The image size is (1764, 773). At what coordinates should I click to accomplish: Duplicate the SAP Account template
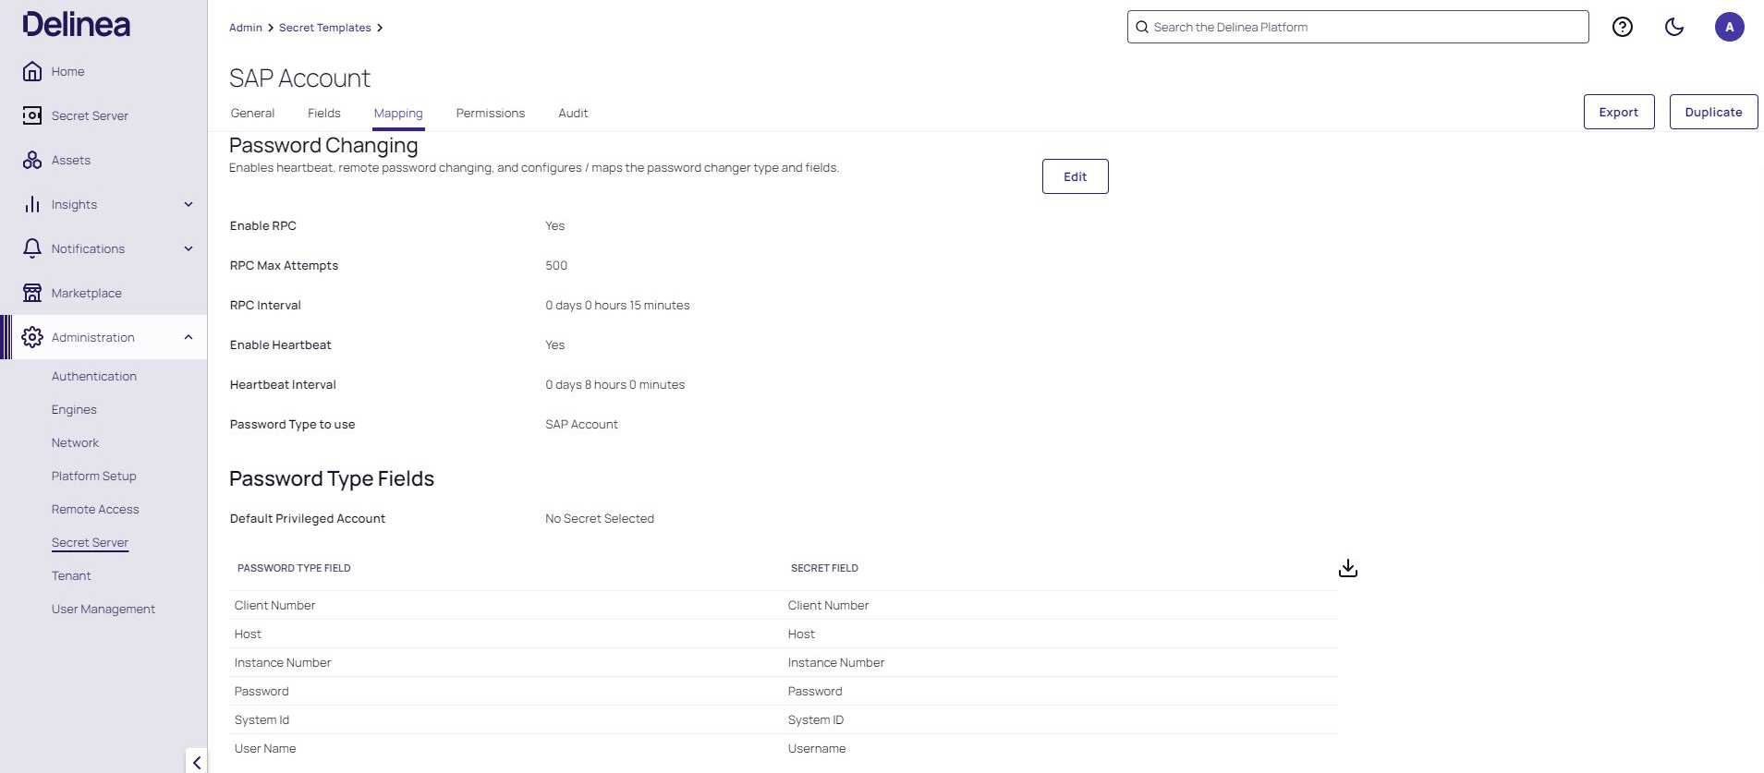pos(1712,112)
